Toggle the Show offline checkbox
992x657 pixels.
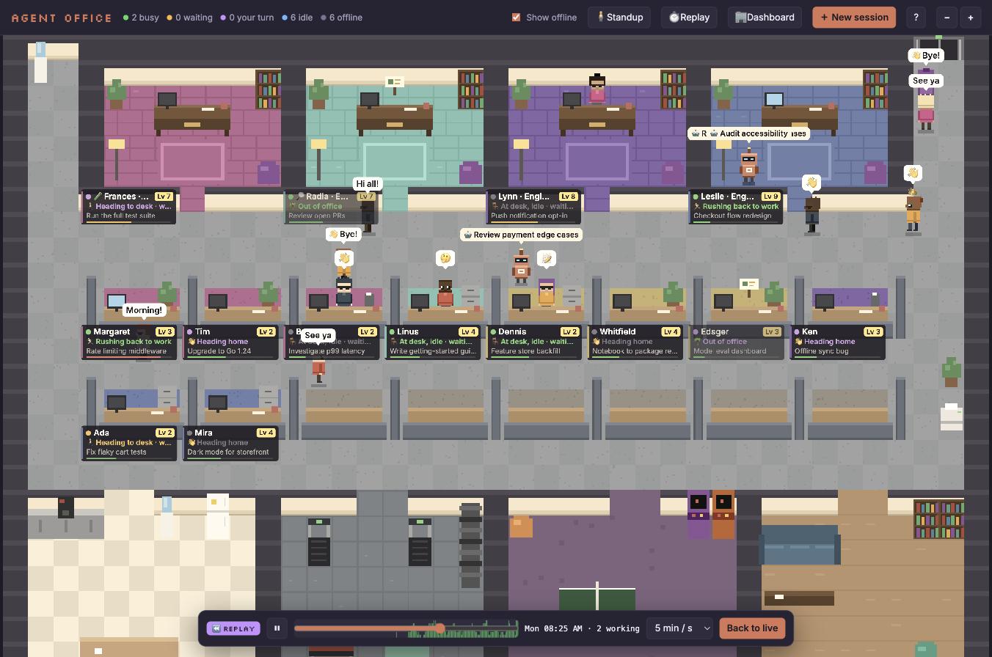516,17
